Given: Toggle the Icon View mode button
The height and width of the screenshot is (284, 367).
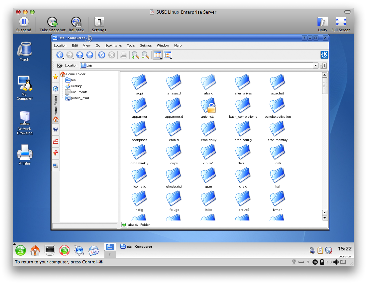Looking at the screenshot, I should pyautogui.click(x=158, y=55).
